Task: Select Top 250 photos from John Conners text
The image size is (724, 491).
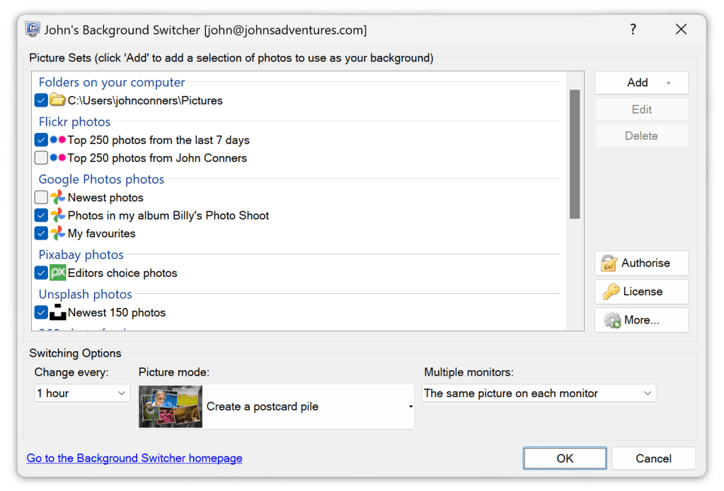Action: tap(157, 158)
